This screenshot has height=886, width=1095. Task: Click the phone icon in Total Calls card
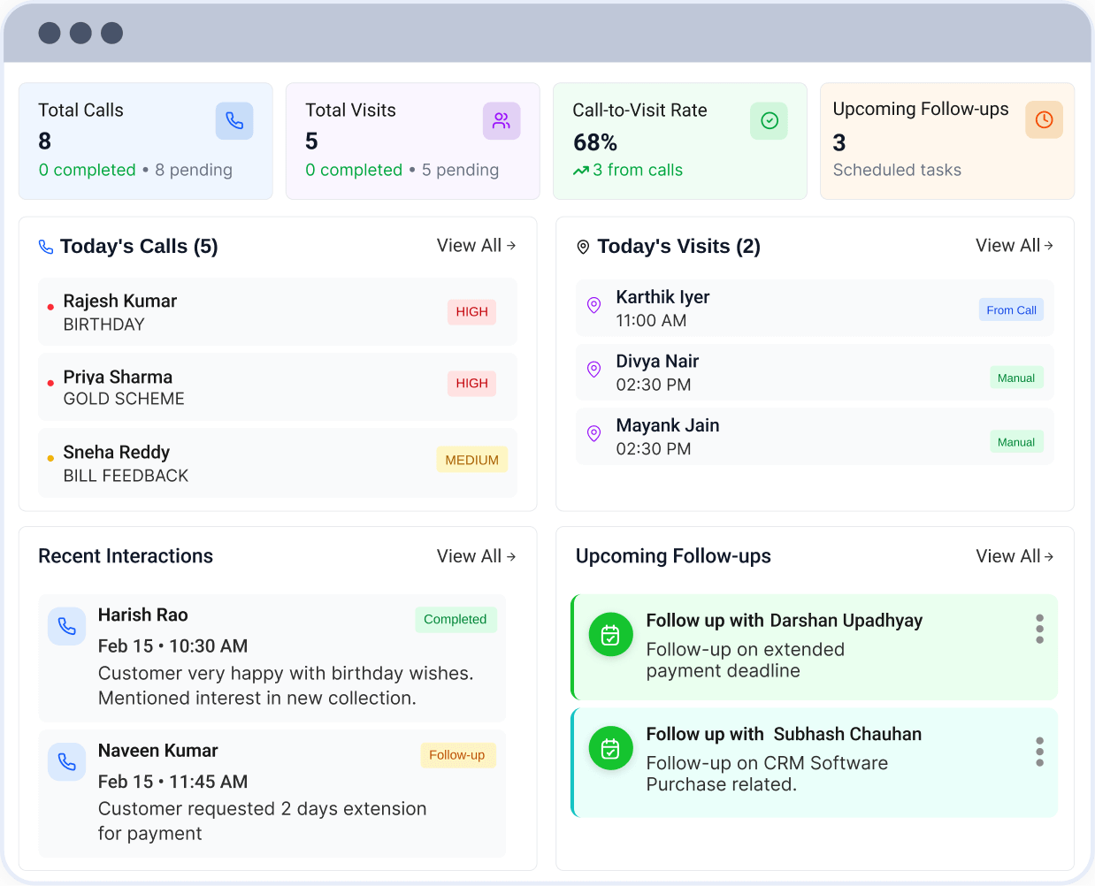coord(234,121)
